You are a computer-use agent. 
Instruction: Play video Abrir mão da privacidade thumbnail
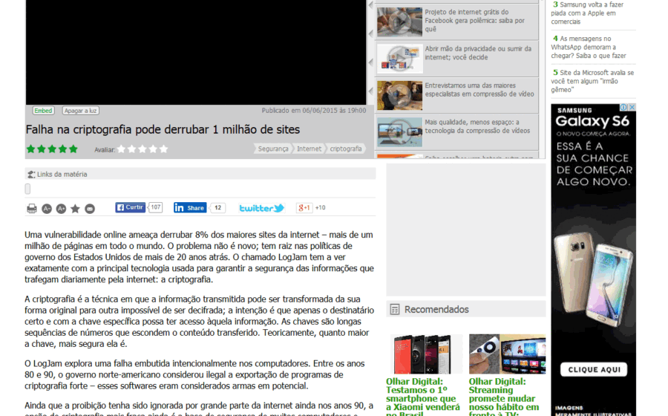(x=399, y=59)
